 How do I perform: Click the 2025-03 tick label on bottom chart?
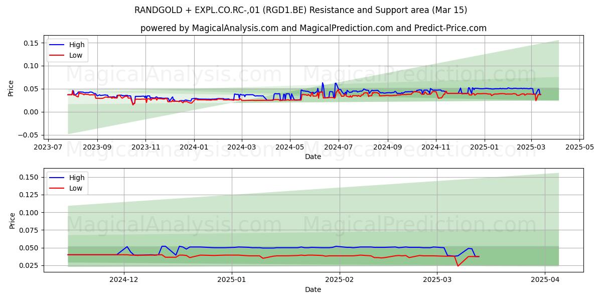click(x=437, y=280)
